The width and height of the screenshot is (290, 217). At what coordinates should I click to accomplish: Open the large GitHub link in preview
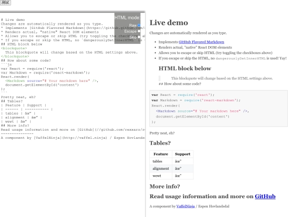point(265,196)
